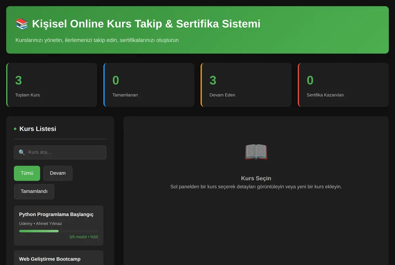The width and height of the screenshot is (395, 265).
Task: Click the Tamamlanan stat card
Action: [x=149, y=85]
